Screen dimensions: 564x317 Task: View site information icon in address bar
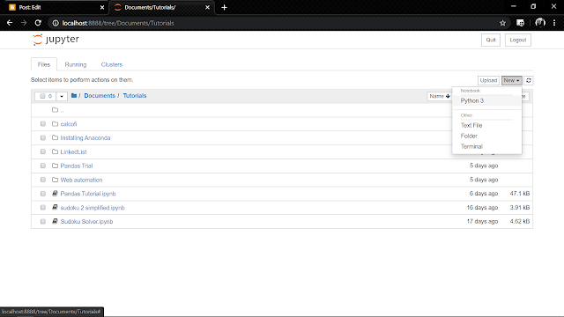tap(56, 23)
